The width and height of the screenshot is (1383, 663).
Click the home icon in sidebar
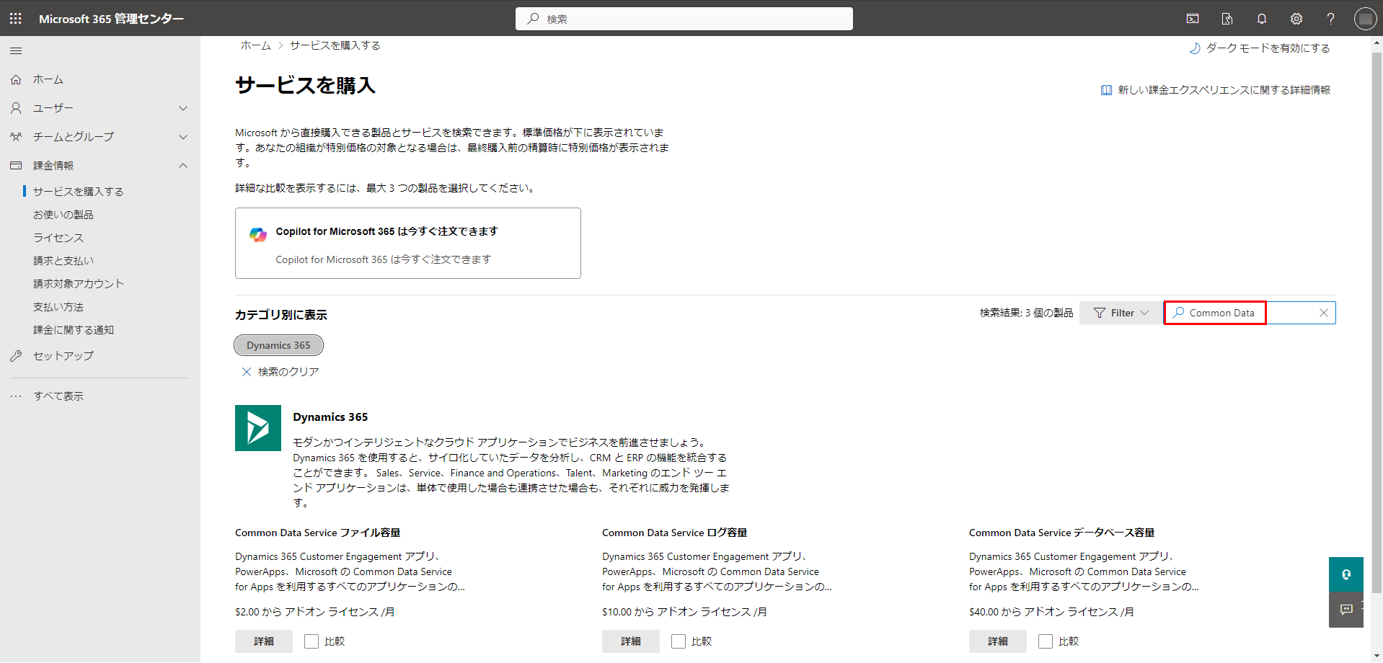pos(16,79)
